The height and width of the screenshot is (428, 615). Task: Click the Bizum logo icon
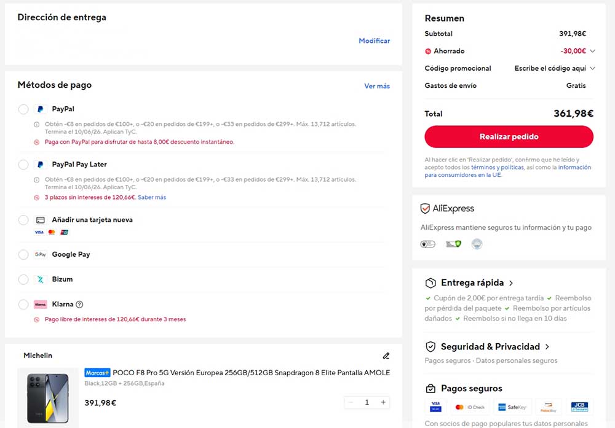click(x=40, y=279)
